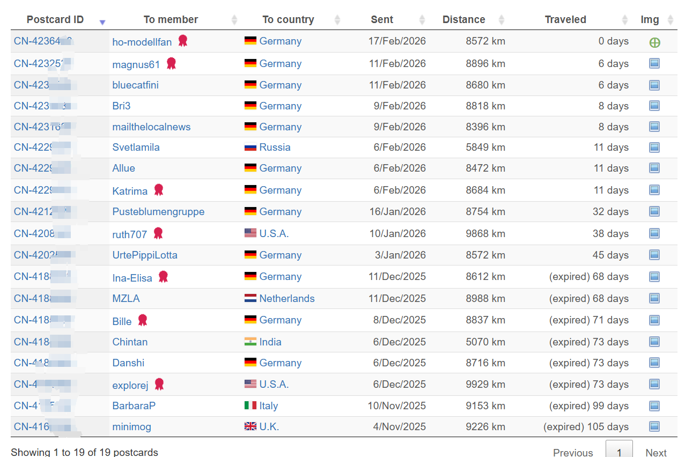685x457 pixels.
Task: Open image icon in minimog's row
Action: (x=654, y=427)
